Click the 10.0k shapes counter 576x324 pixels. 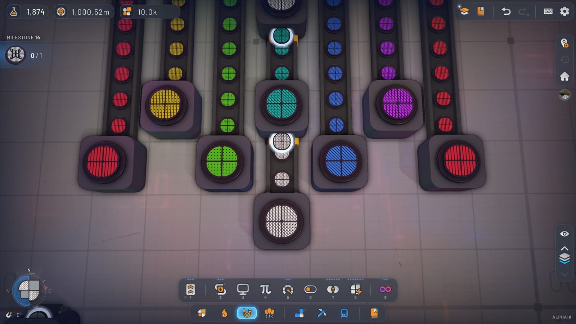click(150, 12)
